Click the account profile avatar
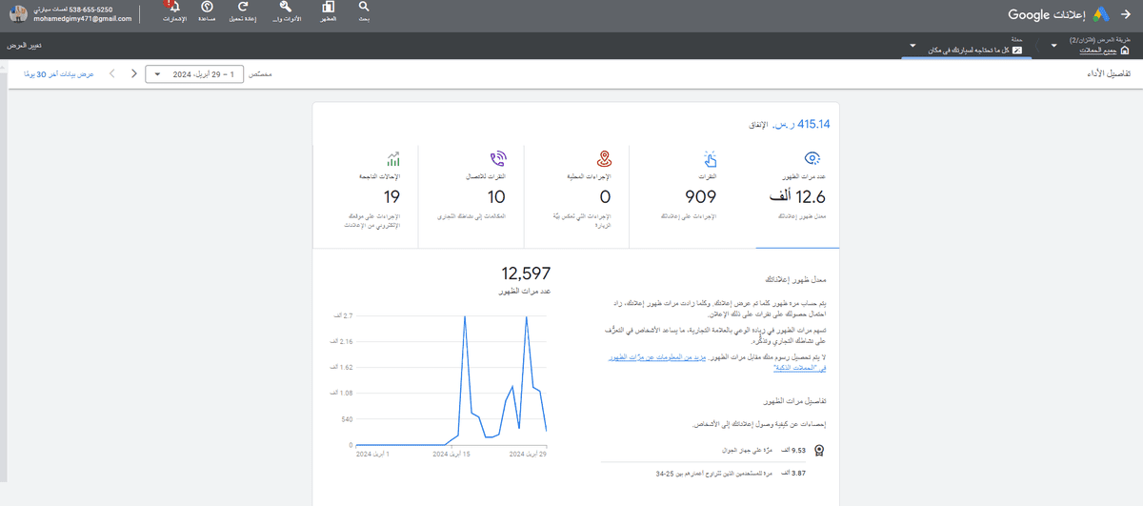The height and width of the screenshot is (506, 1143). 20,13
